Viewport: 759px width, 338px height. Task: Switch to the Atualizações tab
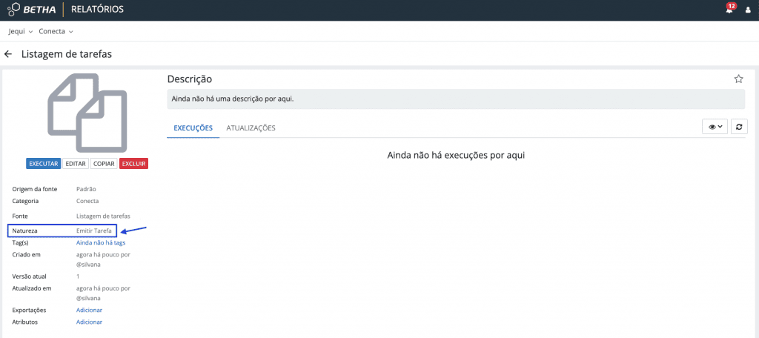tap(251, 128)
